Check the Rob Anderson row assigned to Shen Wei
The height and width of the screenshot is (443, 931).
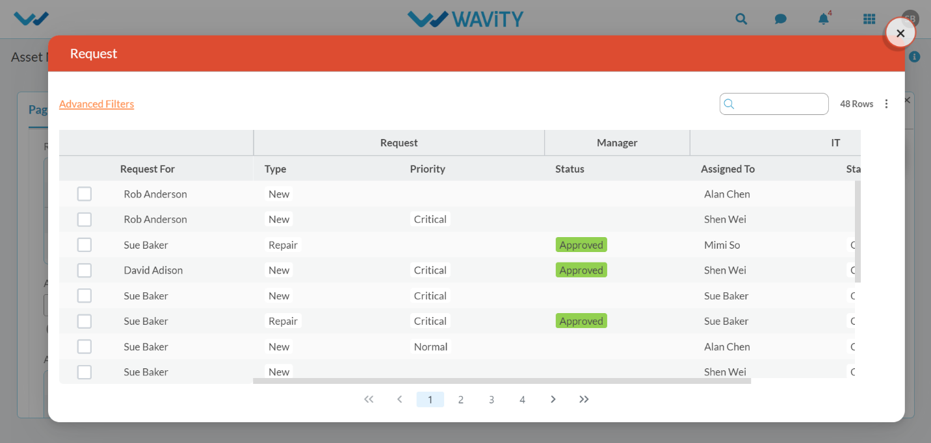(85, 220)
